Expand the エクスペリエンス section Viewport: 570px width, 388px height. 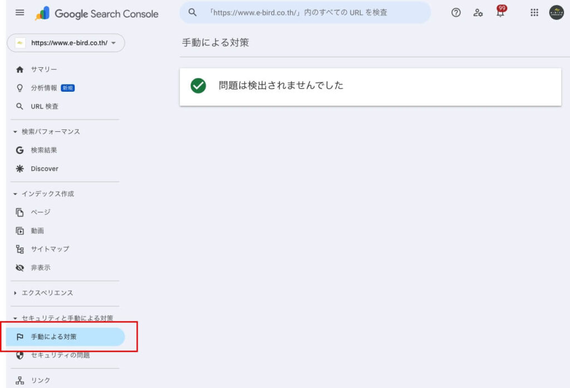pos(43,293)
